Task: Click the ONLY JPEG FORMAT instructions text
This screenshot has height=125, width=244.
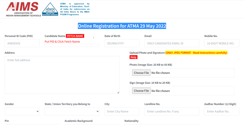Action: pyautogui.click(x=196, y=53)
